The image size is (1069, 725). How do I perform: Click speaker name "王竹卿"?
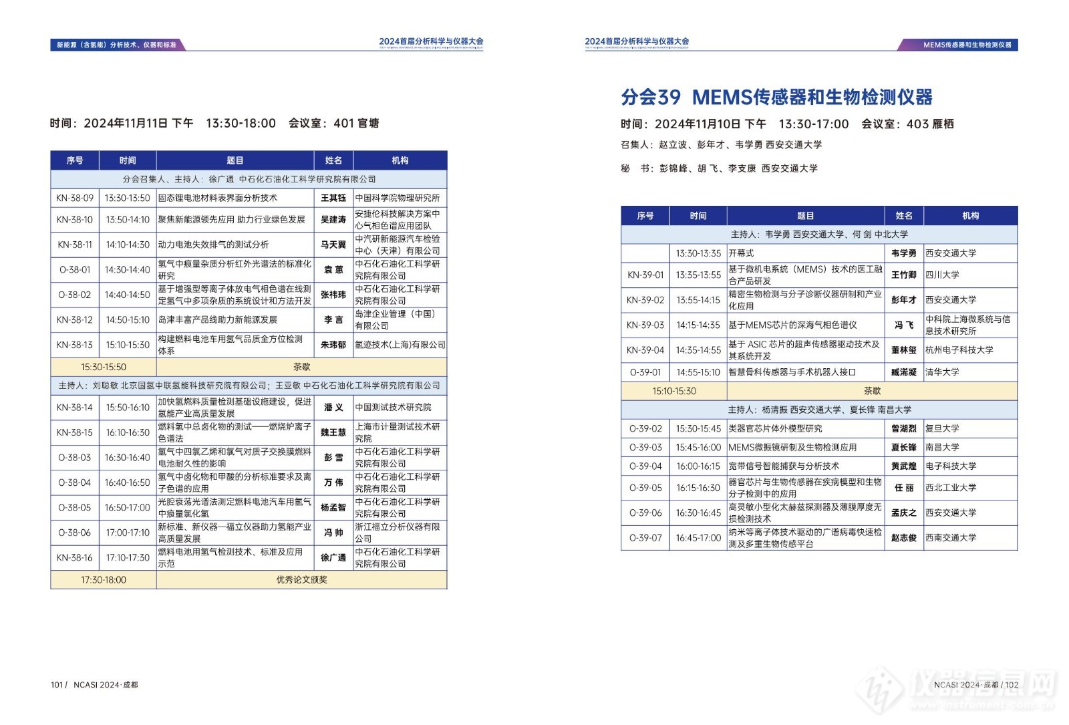904,275
